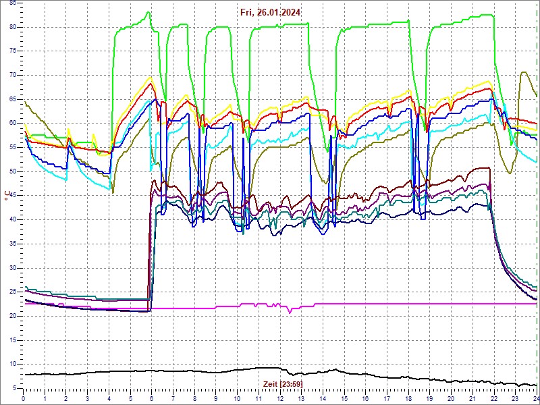Select the 70 temperature axis label
This screenshot has width=540, height=405.
click(x=12, y=75)
